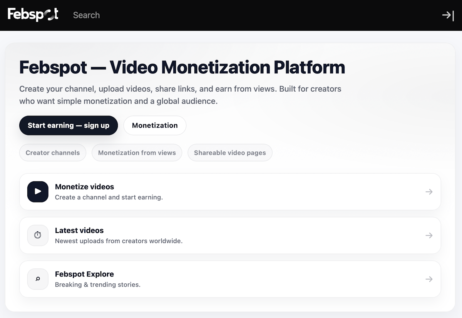The height and width of the screenshot is (318, 462).
Task: Click the arrow on the Latest videos card
Action: pos(429,235)
